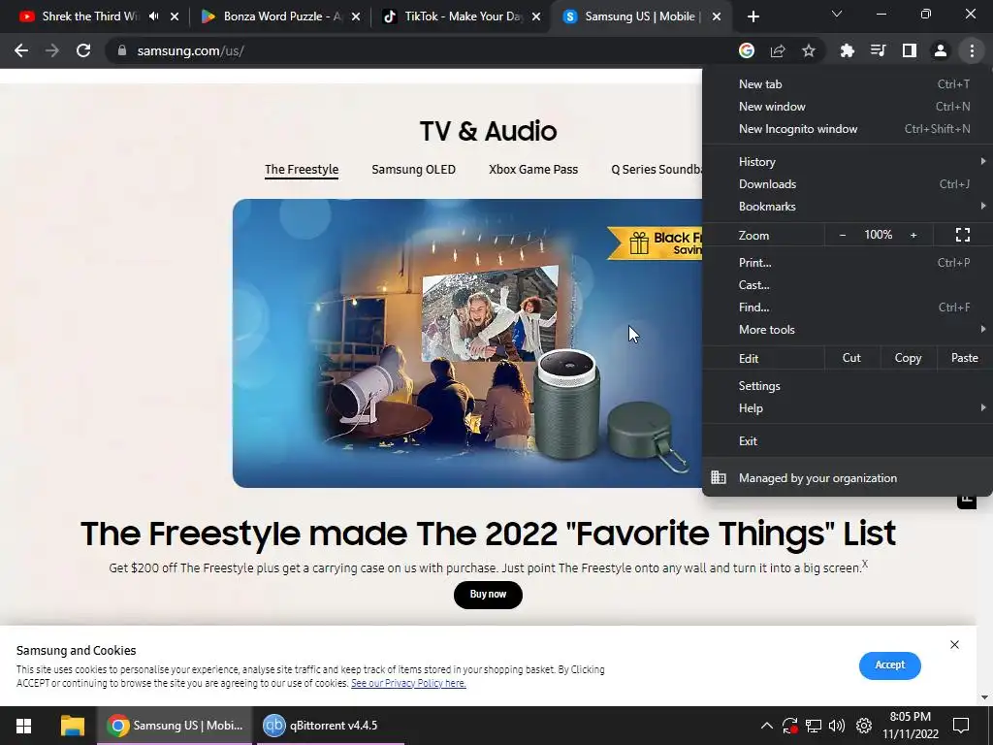This screenshot has height=745, width=993.
Task: Mute the Shrek the Third tab audio icon
Action: coord(154,16)
